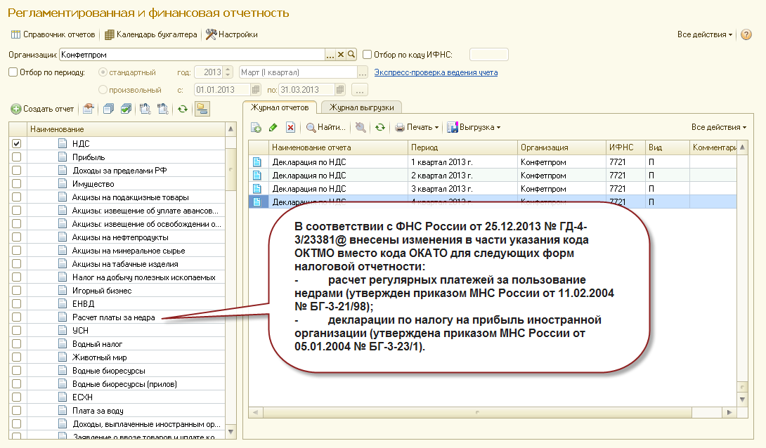Click Экспресс-проверка ведения учета link

(436, 72)
